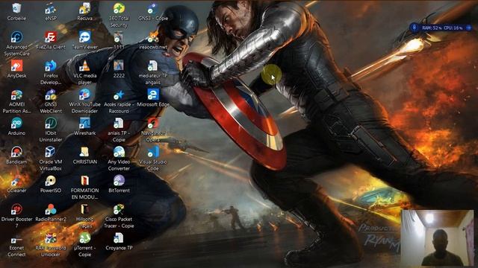
Task: Open PowerISO desktop shortcut
Action: [x=51, y=180]
